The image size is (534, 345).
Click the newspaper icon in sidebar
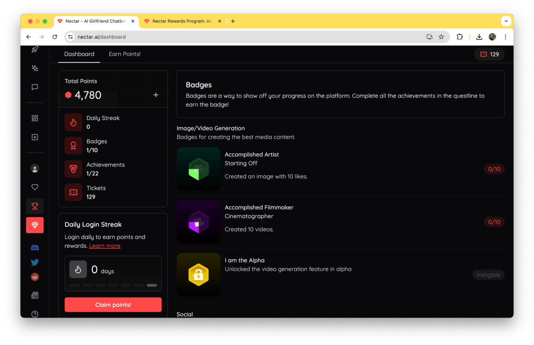click(35, 295)
